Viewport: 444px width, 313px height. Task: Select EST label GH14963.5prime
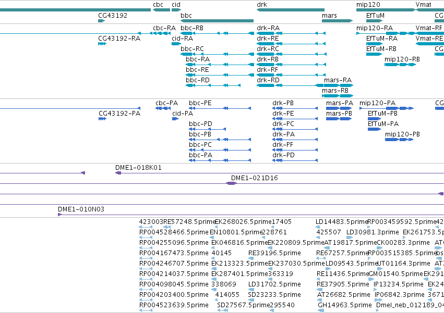coord(345,305)
